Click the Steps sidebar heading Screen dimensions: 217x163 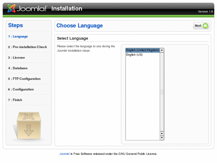coord(16,25)
